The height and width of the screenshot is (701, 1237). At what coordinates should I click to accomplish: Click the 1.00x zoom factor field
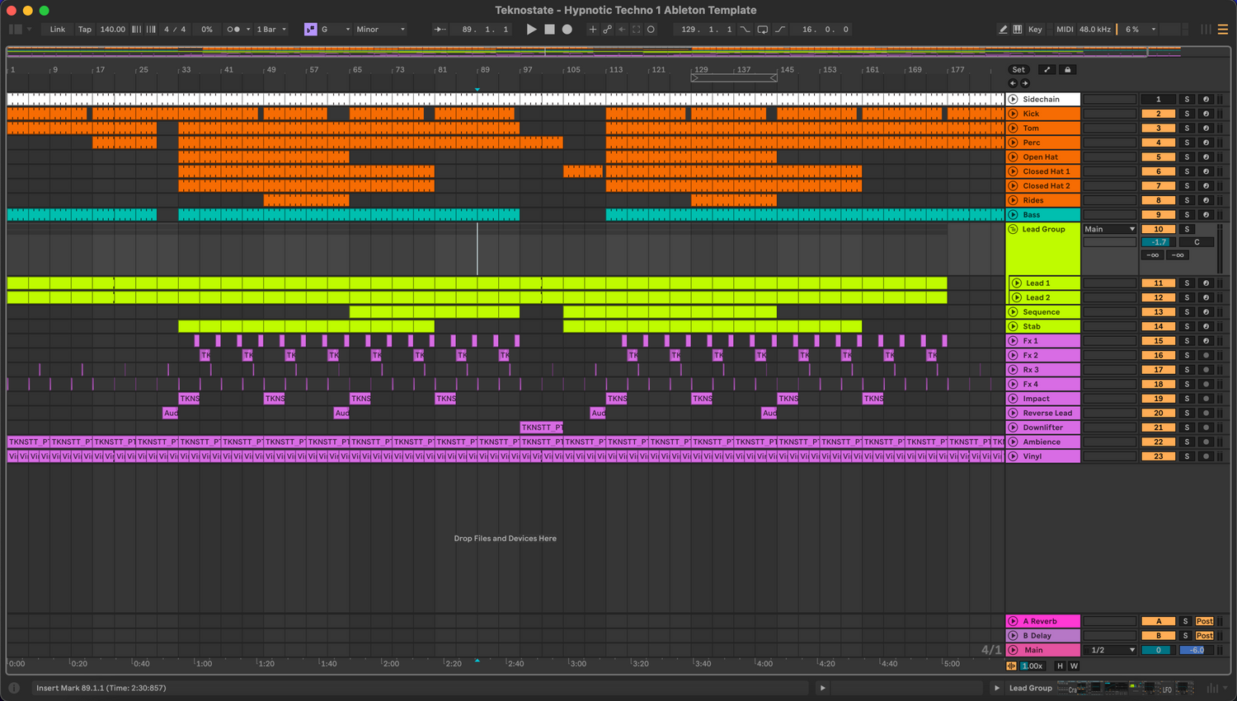pos(1032,666)
